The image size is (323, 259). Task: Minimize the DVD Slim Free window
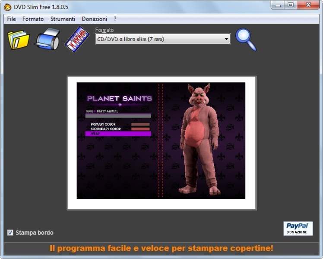click(x=278, y=5)
